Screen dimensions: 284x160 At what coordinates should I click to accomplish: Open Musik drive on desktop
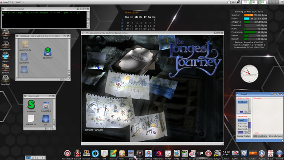coord(5,33)
